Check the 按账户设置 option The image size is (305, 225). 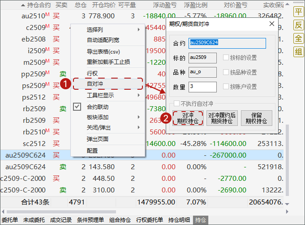pos(226,87)
